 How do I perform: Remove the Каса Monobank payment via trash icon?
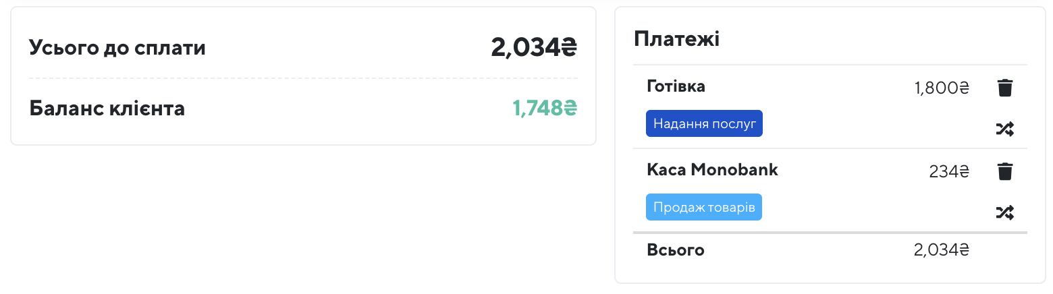(1005, 171)
